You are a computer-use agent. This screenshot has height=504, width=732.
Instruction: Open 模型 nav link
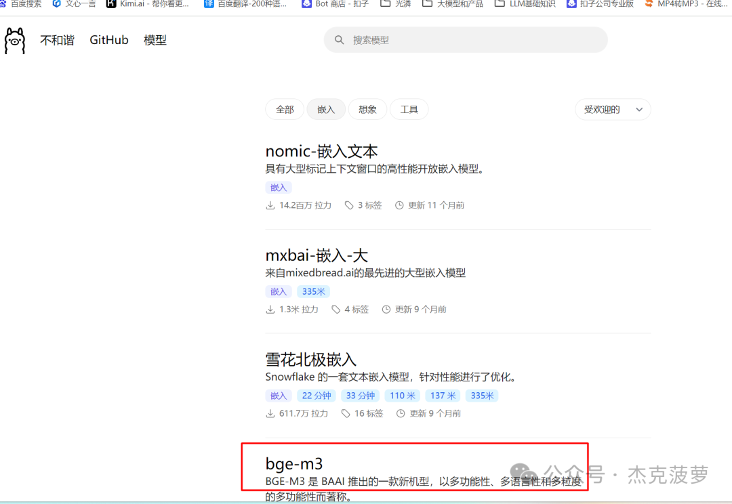[x=155, y=40]
